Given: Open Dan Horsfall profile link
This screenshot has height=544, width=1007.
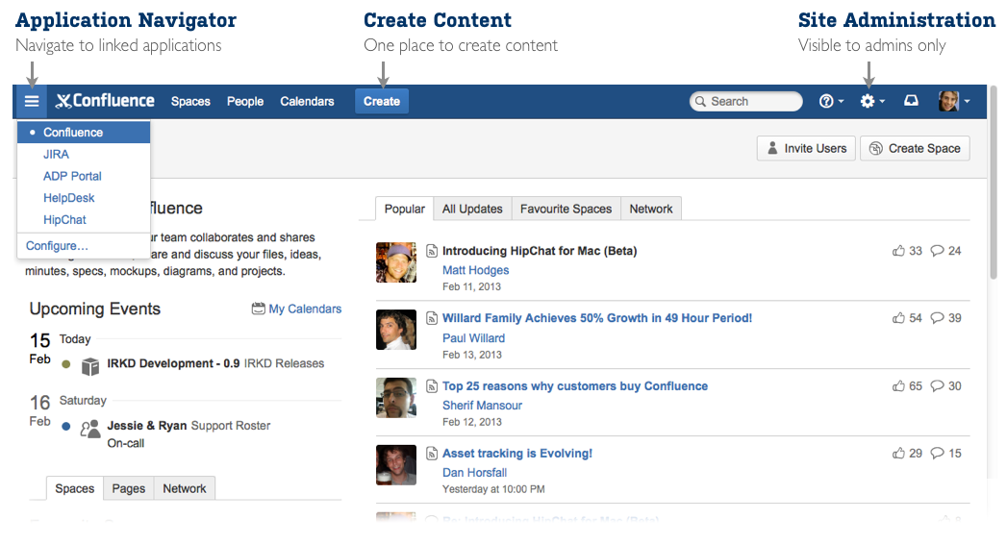Looking at the screenshot, I should click(x=474, y=473).
